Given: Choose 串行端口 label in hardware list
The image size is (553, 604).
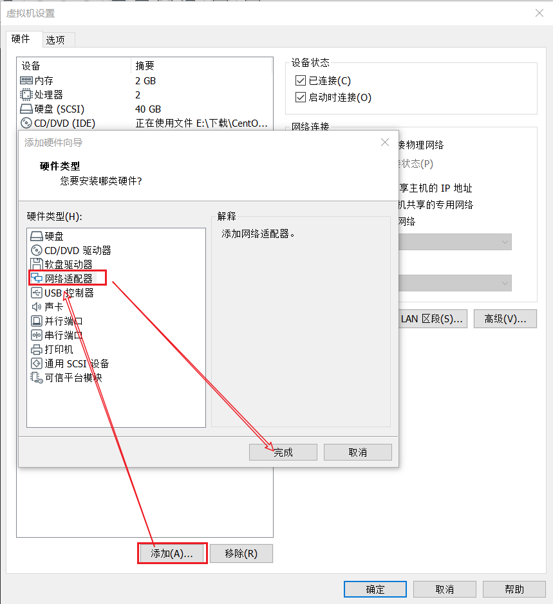Looking at the screenshot, I should coord(64,335).
